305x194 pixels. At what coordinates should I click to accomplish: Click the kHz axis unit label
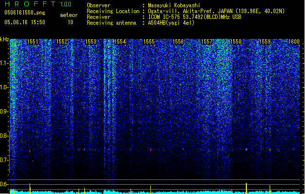click(4, 39)
